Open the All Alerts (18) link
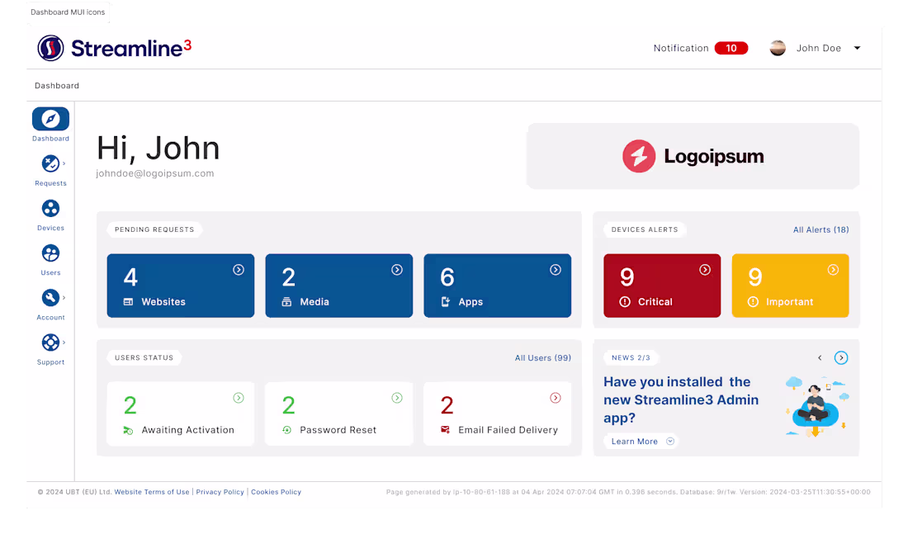 pos(821,229)
